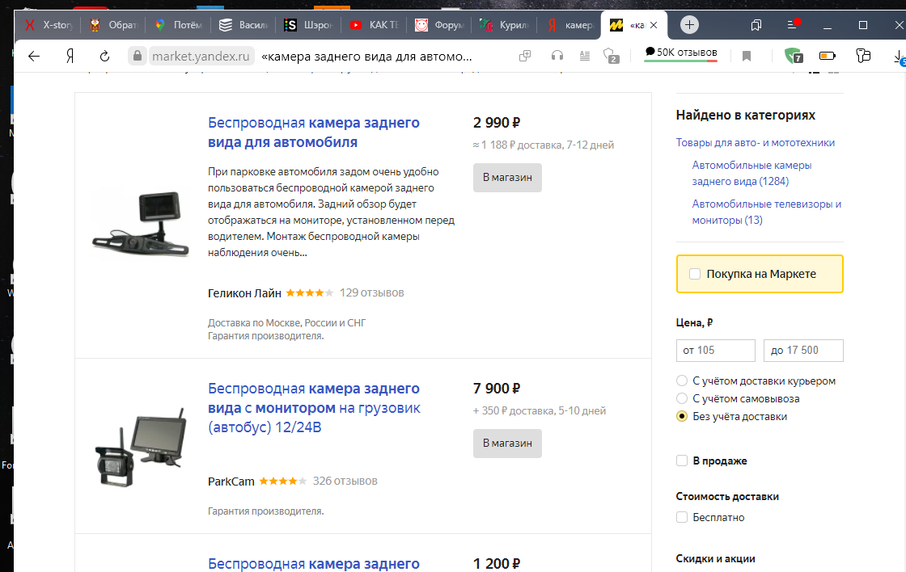
Task: Switch to the камер Yandex search tab
Action: (x=569, y=25)
